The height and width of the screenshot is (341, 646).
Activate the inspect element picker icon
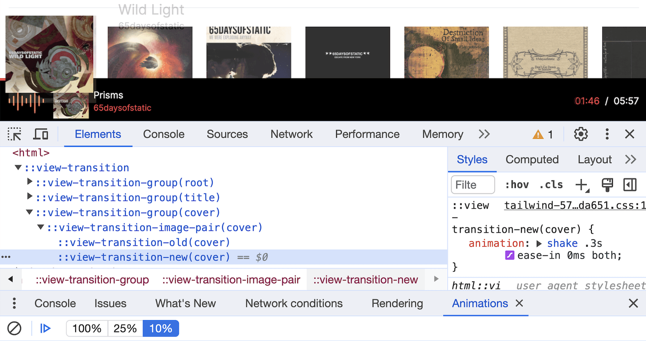tap(15, 134)
